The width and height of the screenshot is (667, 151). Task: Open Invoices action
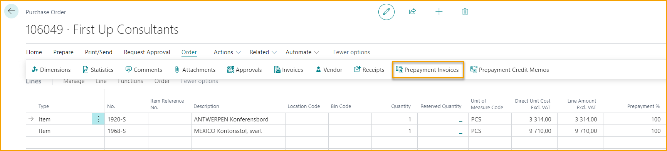pyautogui.click(x=289, y=70)
